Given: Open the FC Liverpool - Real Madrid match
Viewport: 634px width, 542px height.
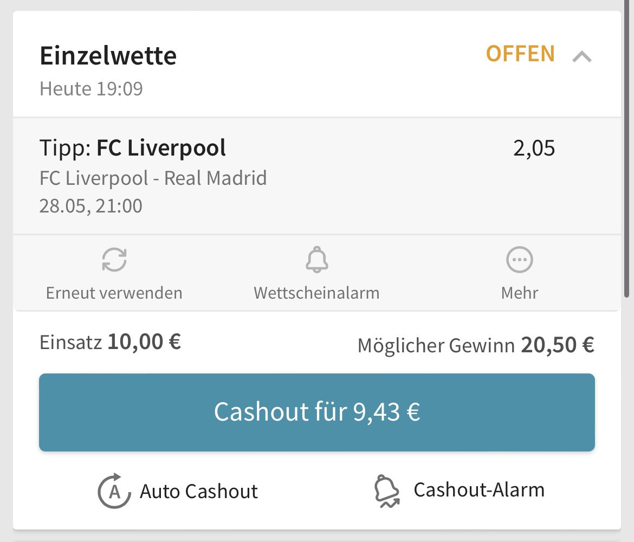Looking at the screenshot, I should coord(153,178).
